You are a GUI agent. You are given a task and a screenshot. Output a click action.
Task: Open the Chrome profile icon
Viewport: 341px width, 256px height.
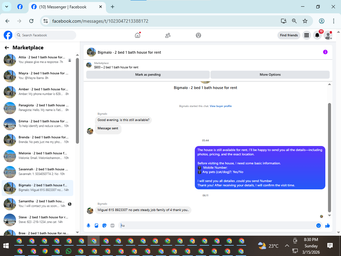[321, 21]
